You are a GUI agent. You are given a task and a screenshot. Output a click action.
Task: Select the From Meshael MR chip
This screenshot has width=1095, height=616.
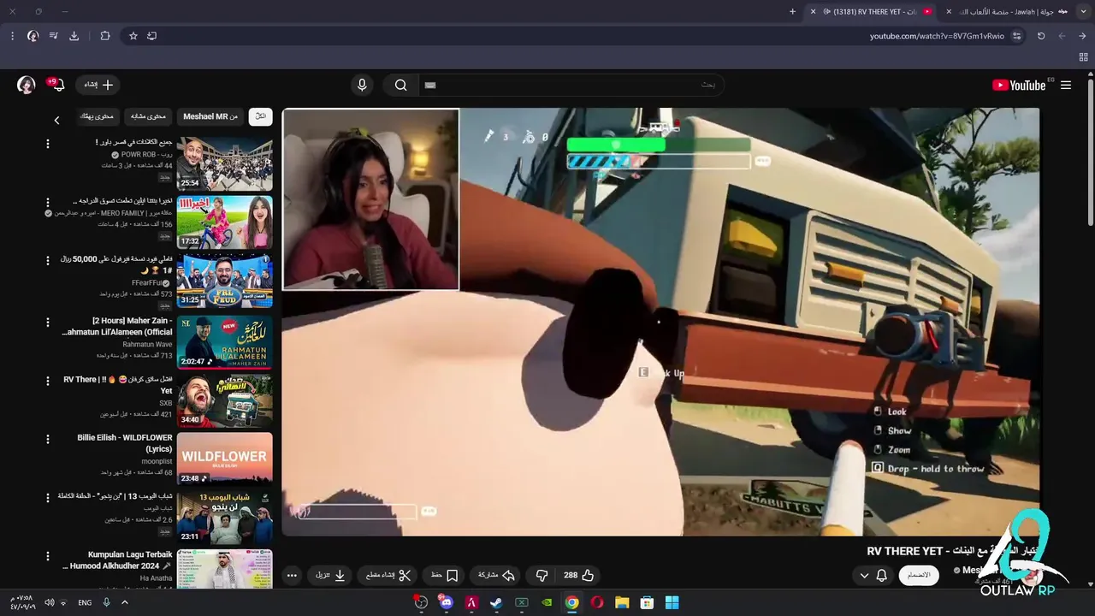(210, 116)
